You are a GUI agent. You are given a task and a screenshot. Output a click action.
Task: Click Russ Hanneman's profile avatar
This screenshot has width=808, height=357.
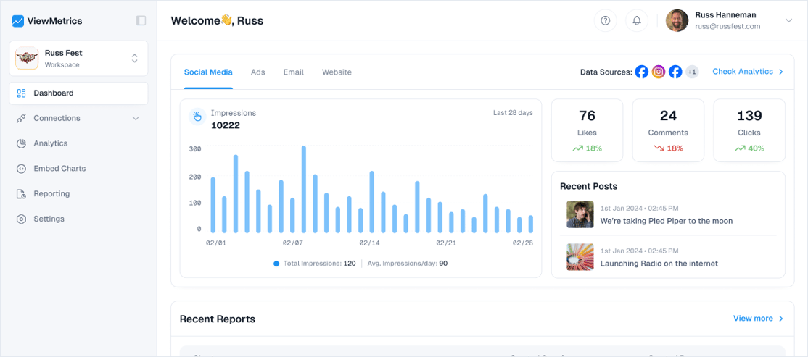(x=677, y=20)
